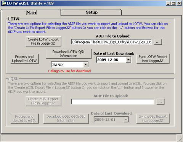
Task: Open the JA1NLX callsign dropdown arrow
Action: pyautogui.click(x=86, y=65)
